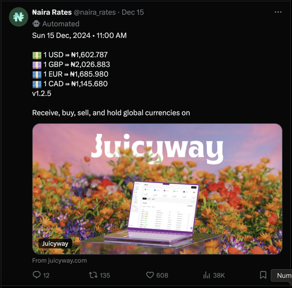The image size is (292, 288).
Task: Click the repost arrows icon
Action: tap(93, 275)
